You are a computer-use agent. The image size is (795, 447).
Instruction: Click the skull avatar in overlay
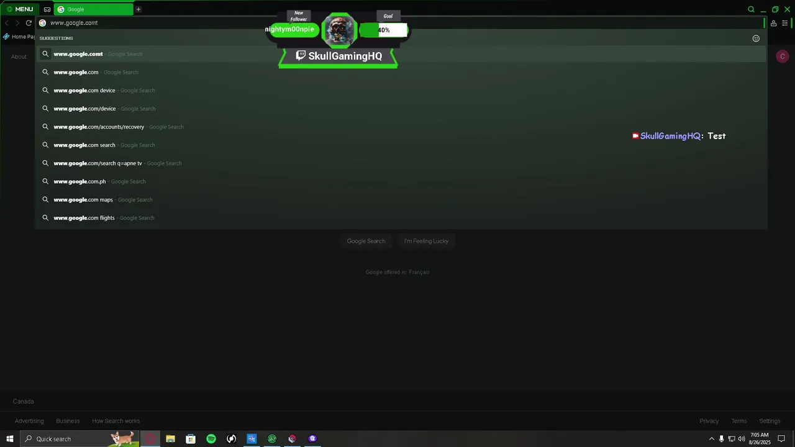click(x=339, y=30)
